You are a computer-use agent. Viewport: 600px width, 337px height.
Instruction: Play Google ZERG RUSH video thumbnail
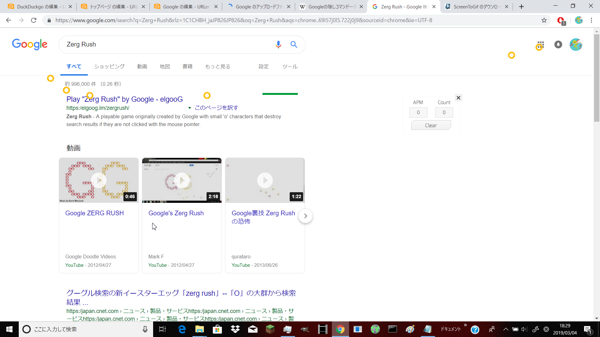pyautogui.click(x=99, y=180)
